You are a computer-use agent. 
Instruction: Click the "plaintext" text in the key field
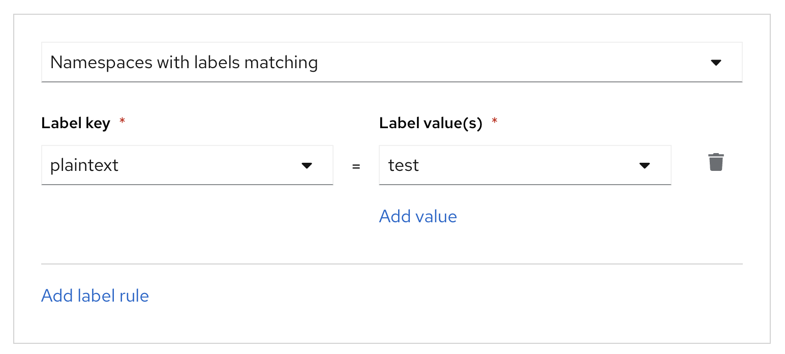[x=84, y=165]
